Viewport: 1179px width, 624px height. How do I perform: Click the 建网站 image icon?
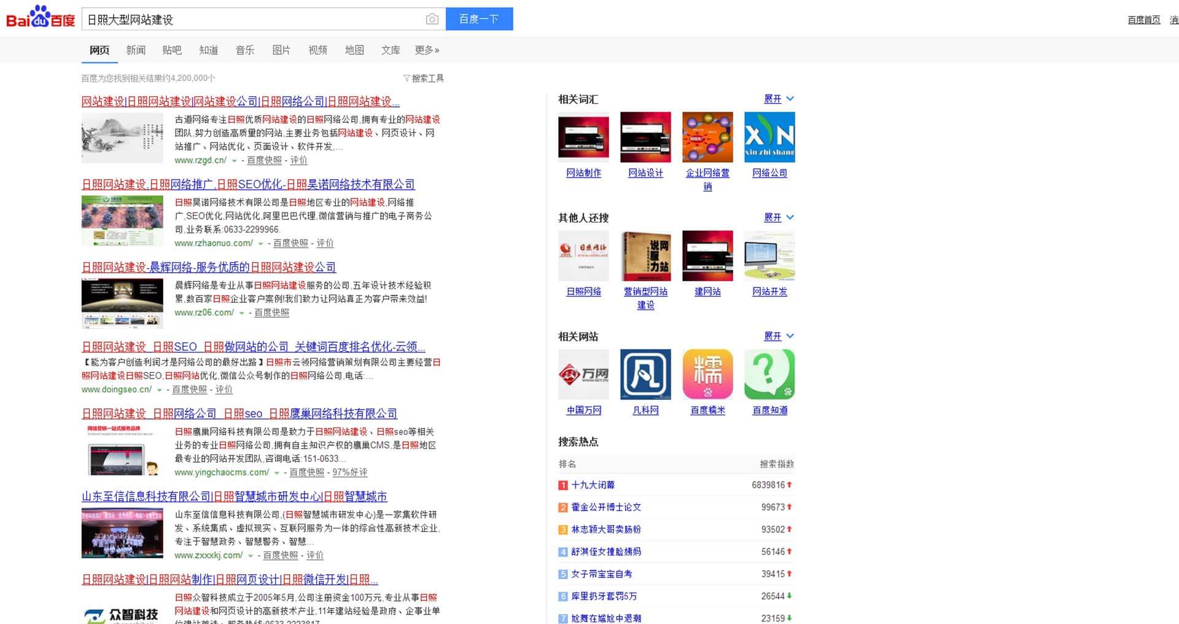pyautogui.click(x=707, y=255)
